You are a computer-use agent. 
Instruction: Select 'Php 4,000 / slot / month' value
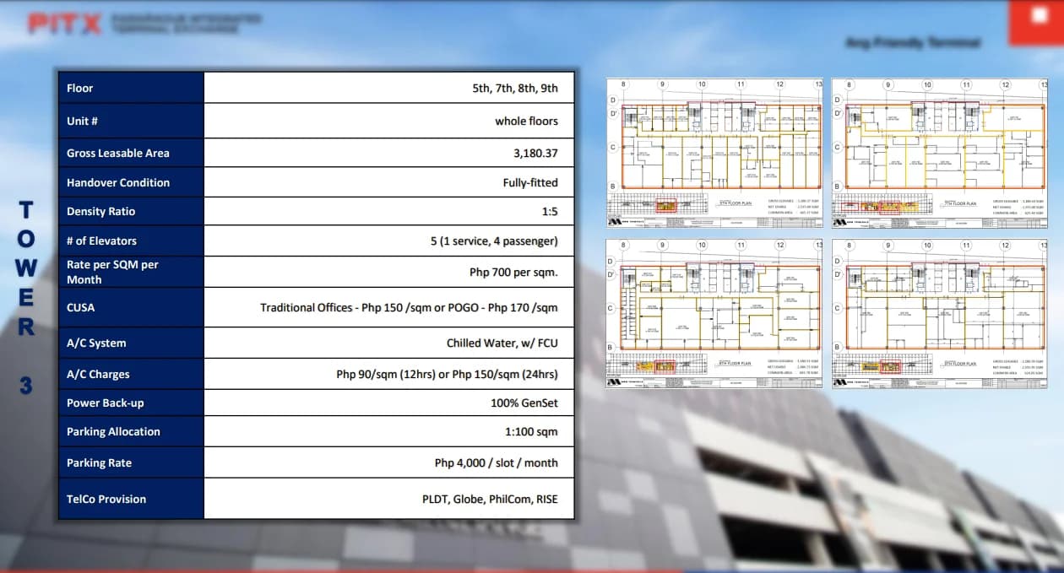point(497,462)
